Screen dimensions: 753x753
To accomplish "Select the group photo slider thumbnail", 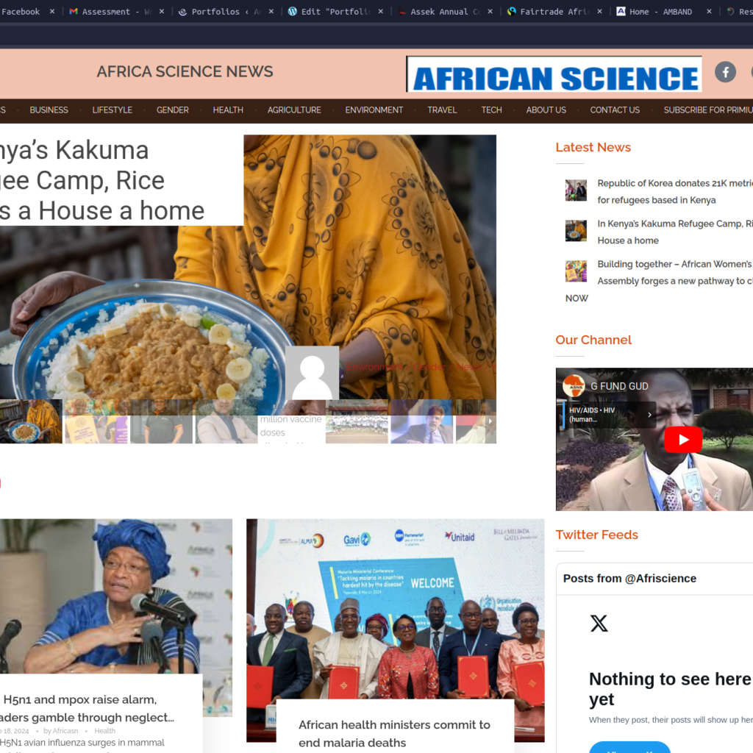I will [357, 421].
